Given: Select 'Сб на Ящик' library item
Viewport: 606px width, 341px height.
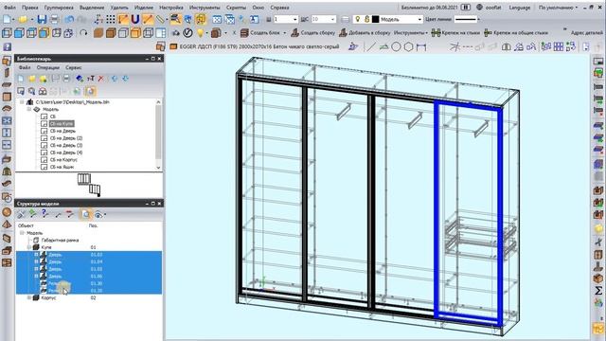Looking at the screenshot, I should [x=62, y=167].
